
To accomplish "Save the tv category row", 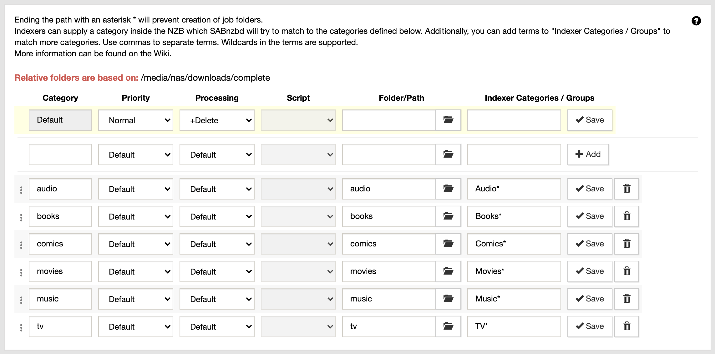I will click(590, 326).
